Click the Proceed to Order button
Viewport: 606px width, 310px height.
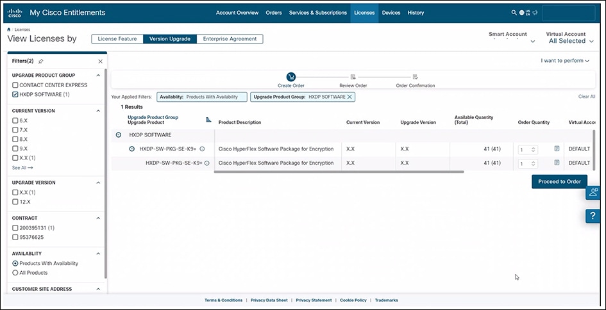(559, 181)
